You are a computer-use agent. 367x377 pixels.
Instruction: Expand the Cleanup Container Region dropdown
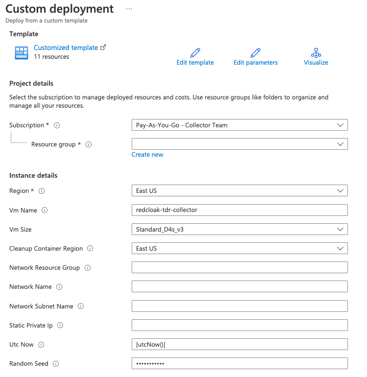[240, 248]
